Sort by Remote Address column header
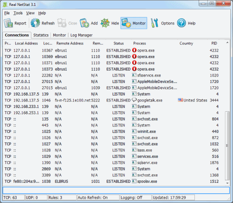Screen dimensions: 233x203 [70, 43]
